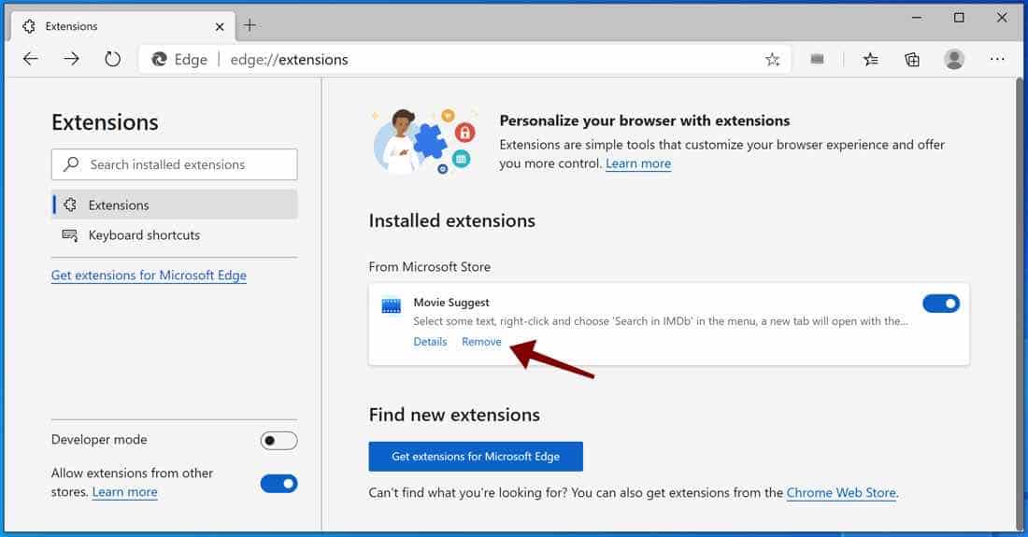Click the personalize banner illustration
Viewport: 1028px width, 537px height.
pyautogui.click(x=424, y=141)
